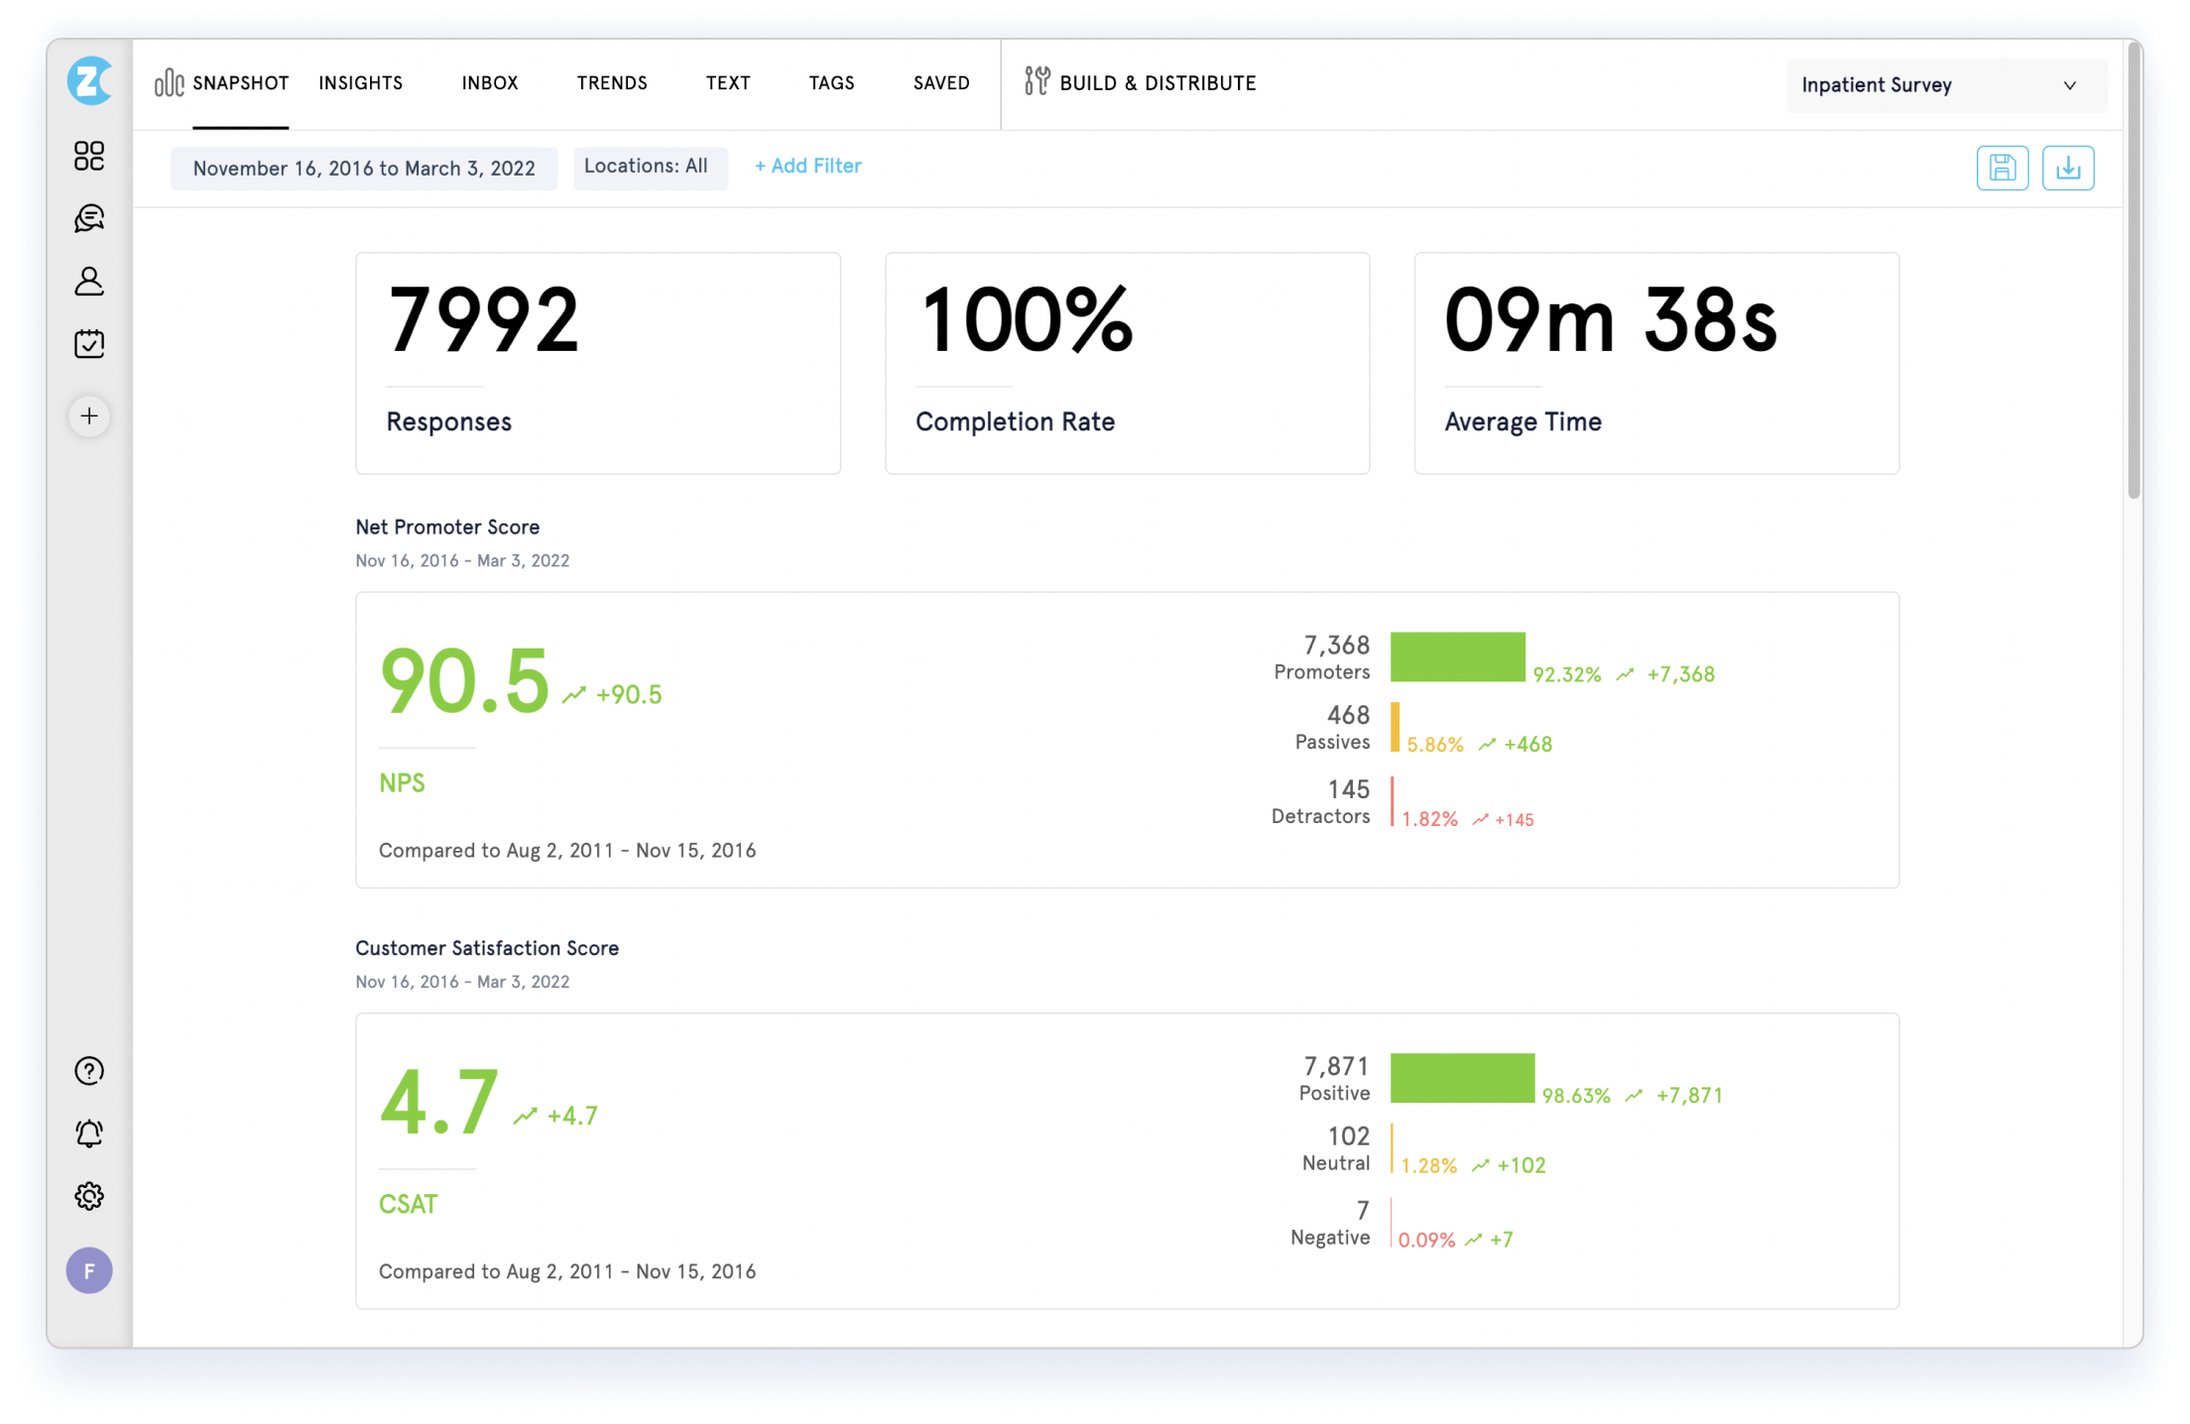Click the date range filter November 16, 2016

(x=364, y=169)
